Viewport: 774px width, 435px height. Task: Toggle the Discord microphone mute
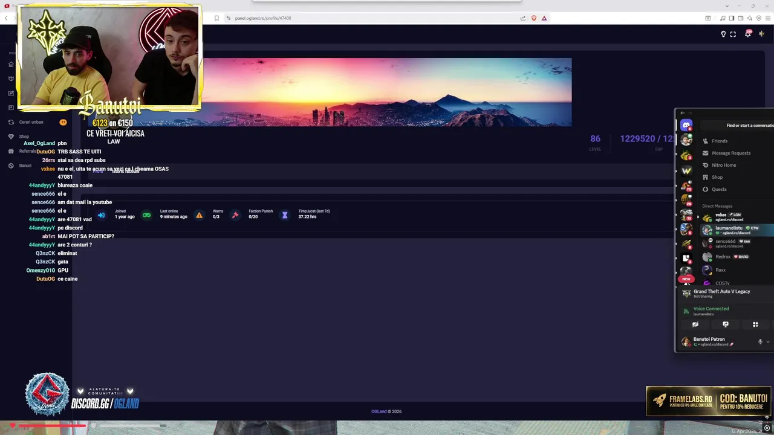coord(760,342)
